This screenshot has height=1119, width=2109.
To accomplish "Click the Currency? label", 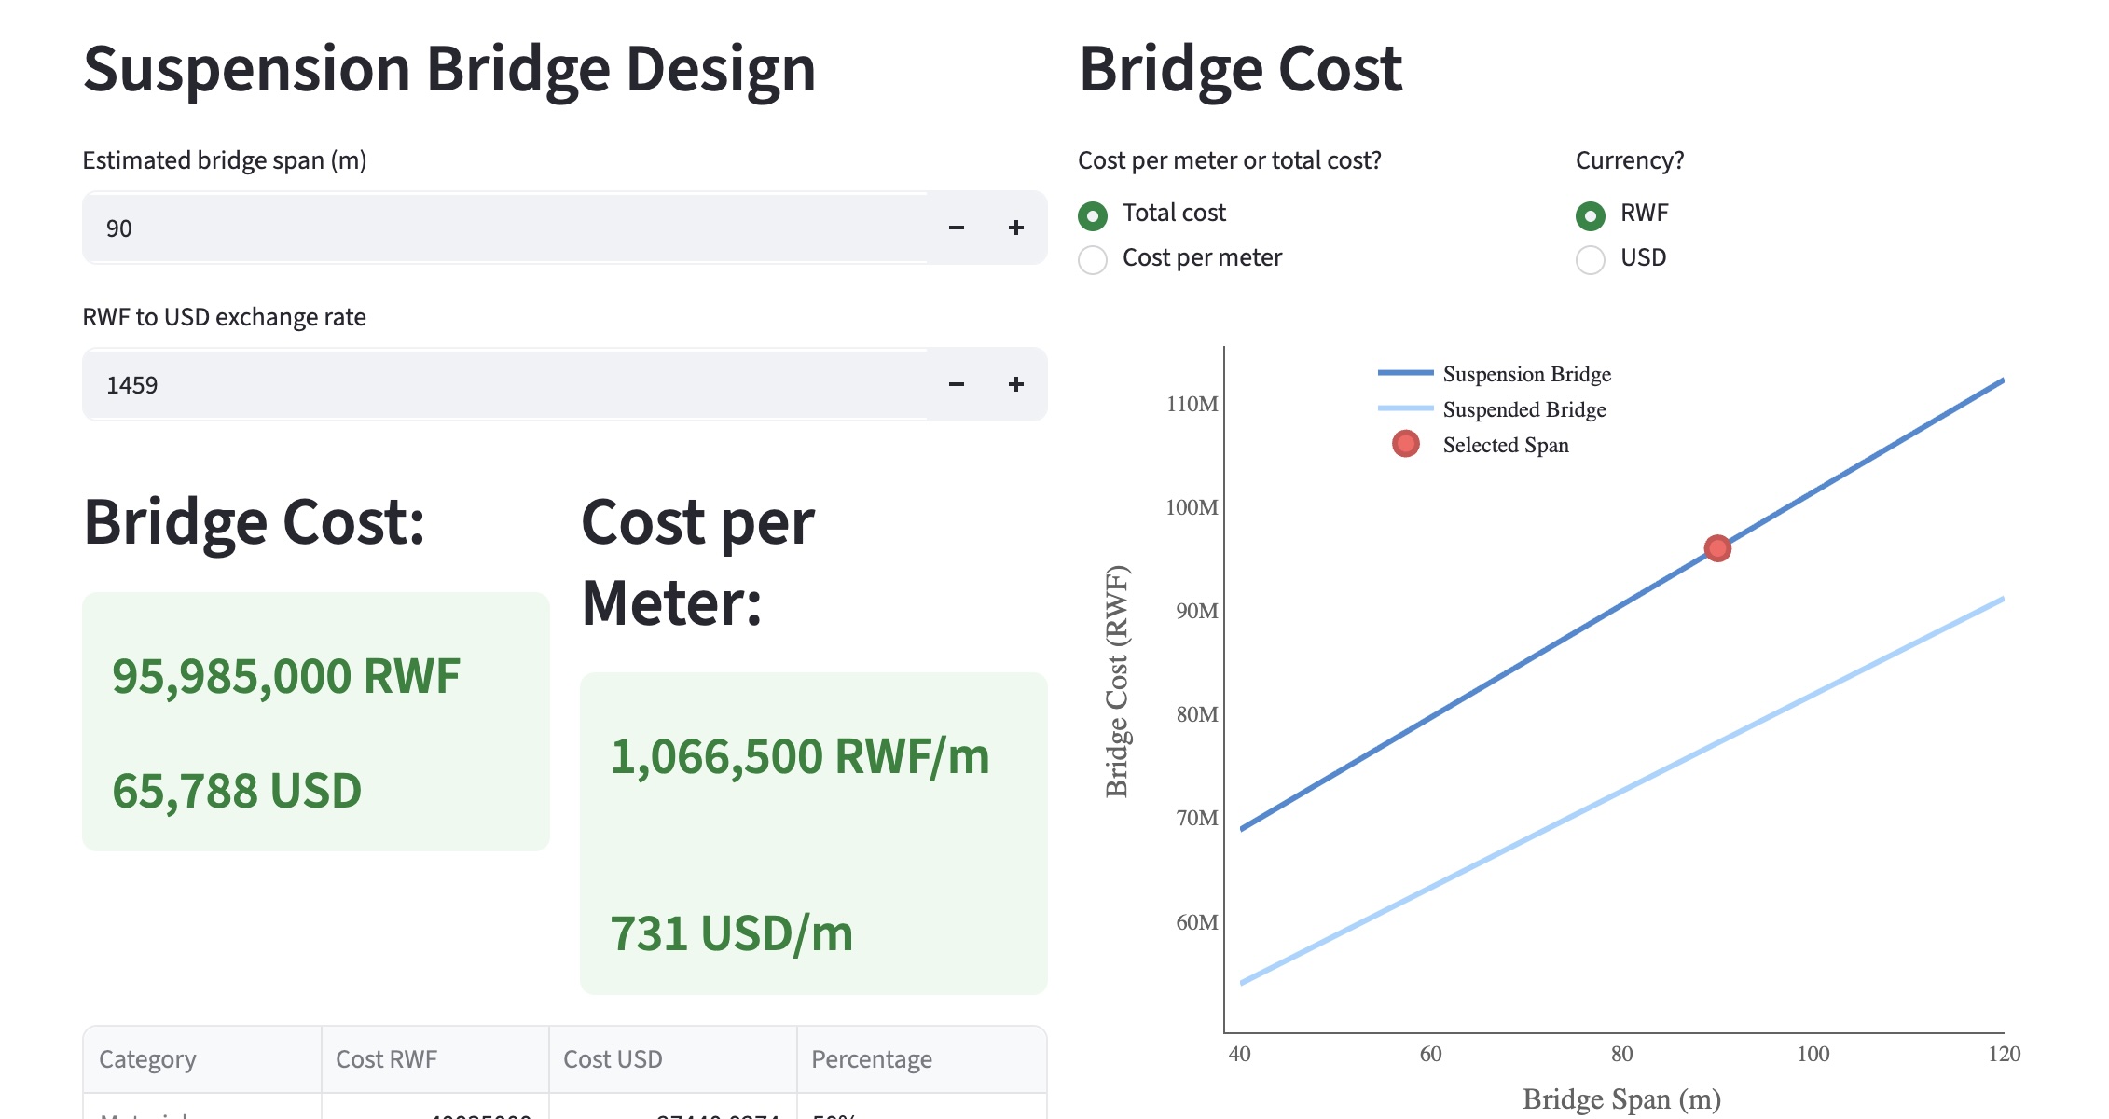I will click(1630, 160).
